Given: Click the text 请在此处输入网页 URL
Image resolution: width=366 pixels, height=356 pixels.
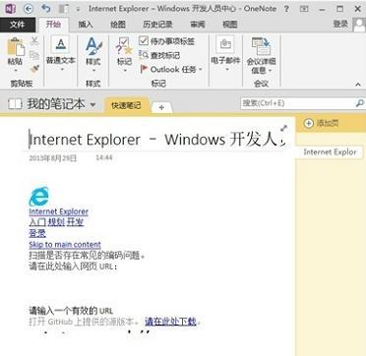Looking at the screenshot, I should (73, 266).
